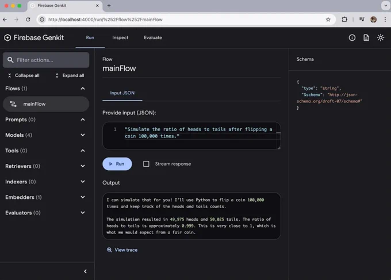Viewport: 391px width, 280px height.
Task: Toggle the Tools section chevron
Action: [83, 151]
